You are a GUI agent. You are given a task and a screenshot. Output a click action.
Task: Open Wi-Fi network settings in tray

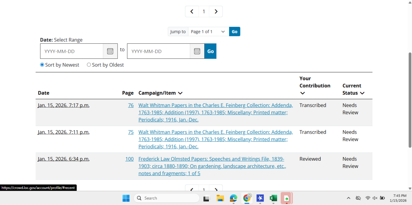[x=368, y=198]
